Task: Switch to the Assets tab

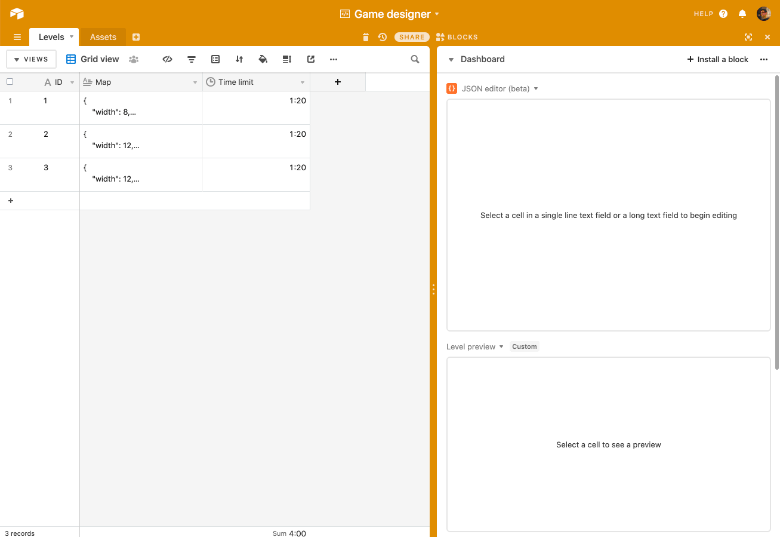Action: (103, 37)
